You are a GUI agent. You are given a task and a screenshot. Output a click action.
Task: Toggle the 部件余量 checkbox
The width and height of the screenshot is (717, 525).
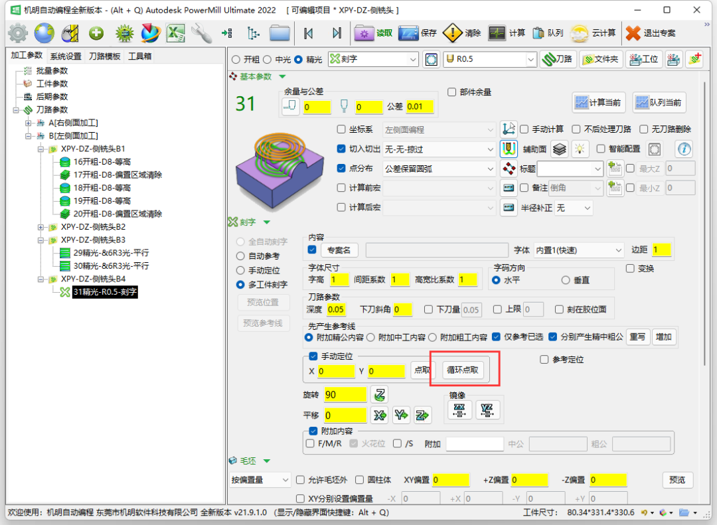(x=452, y=92)
